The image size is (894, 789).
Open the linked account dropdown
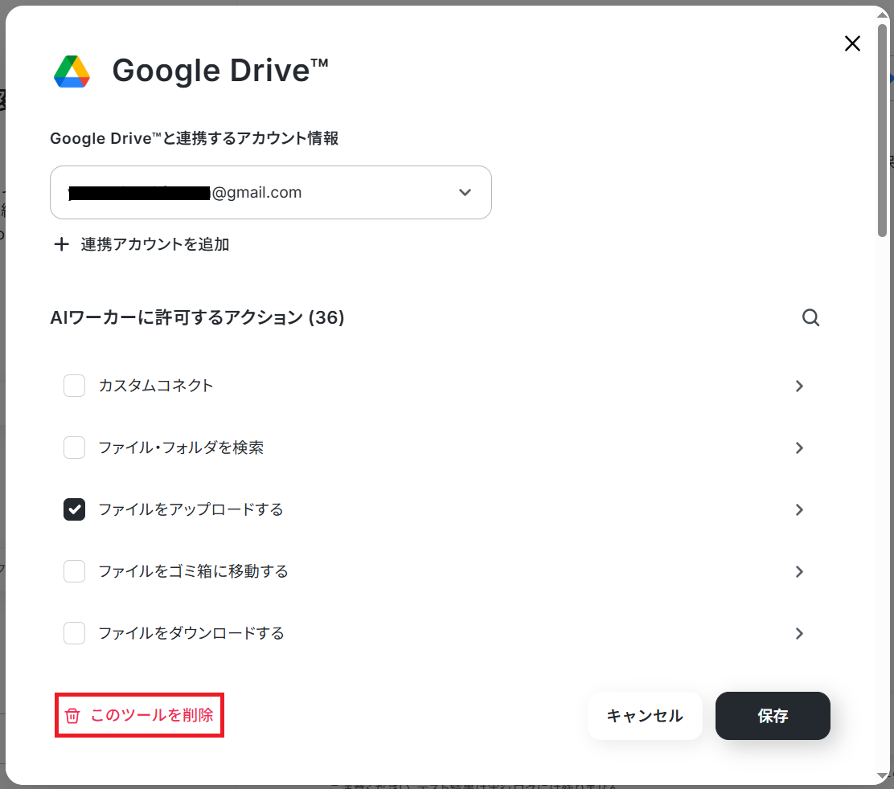(x=271, y=193)
